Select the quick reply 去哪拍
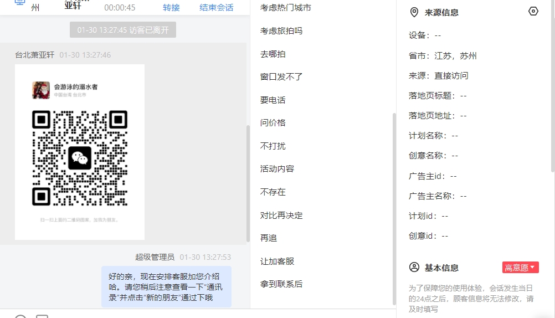Viewport: 555px width, 318px height. click(x=273, y=54)
